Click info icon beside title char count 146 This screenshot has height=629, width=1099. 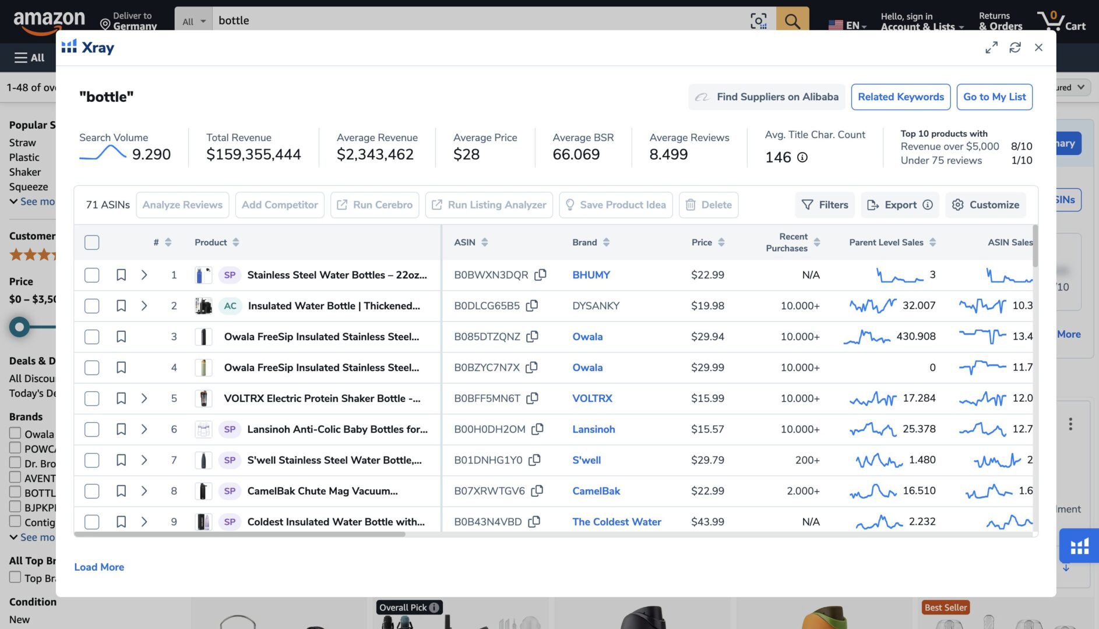click(x=802, y=157)
